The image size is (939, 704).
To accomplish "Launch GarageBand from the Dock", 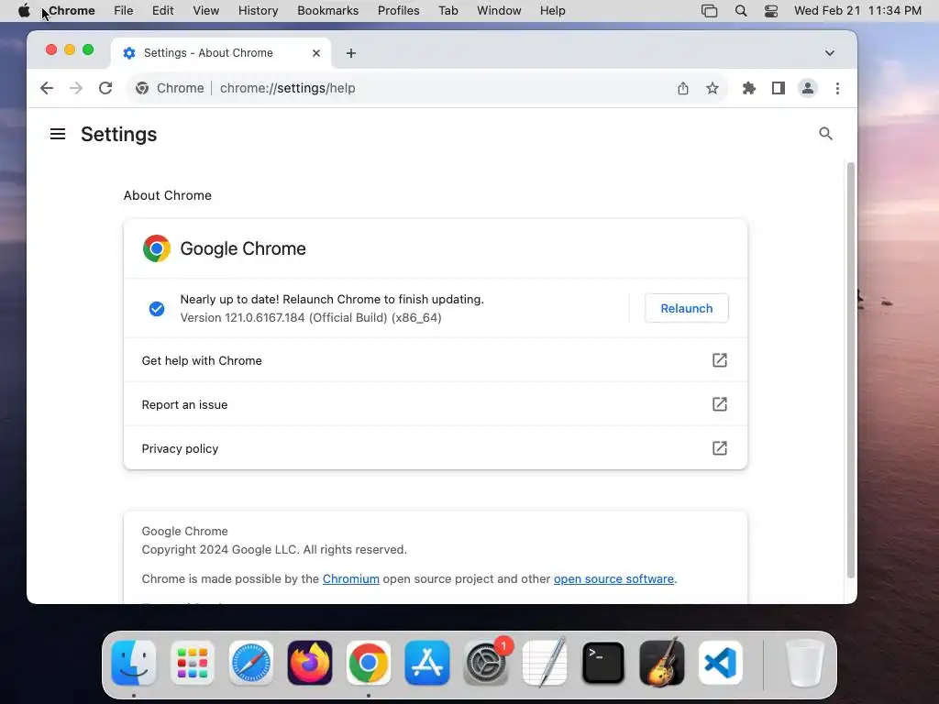I will 662,663.
